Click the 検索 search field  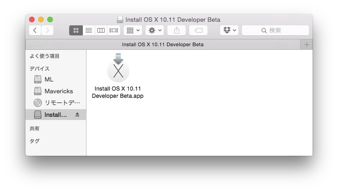click(x=275, y=30)
